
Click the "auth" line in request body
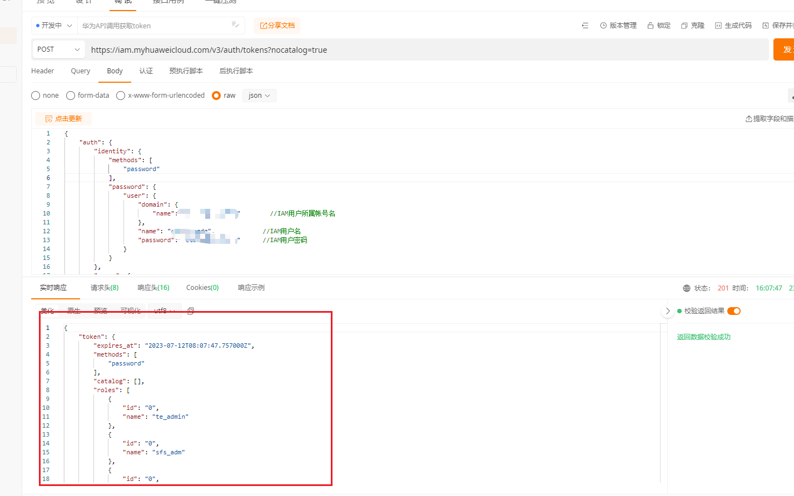(x=96, y=142)
